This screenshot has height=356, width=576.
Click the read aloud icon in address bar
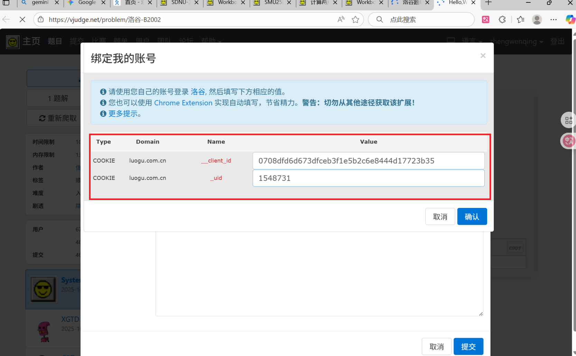[341, 20]
